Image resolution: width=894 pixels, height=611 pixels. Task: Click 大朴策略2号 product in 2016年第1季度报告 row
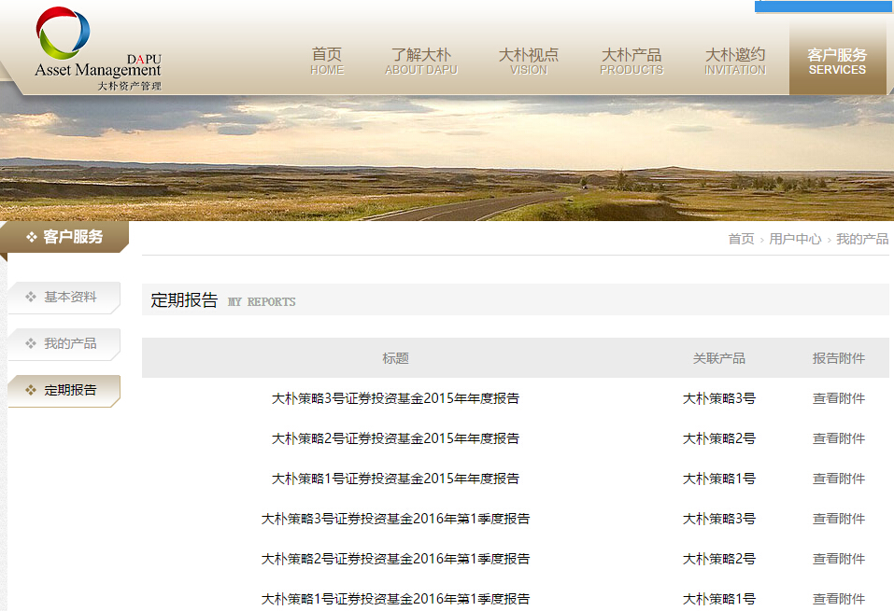tap(719, 559)
